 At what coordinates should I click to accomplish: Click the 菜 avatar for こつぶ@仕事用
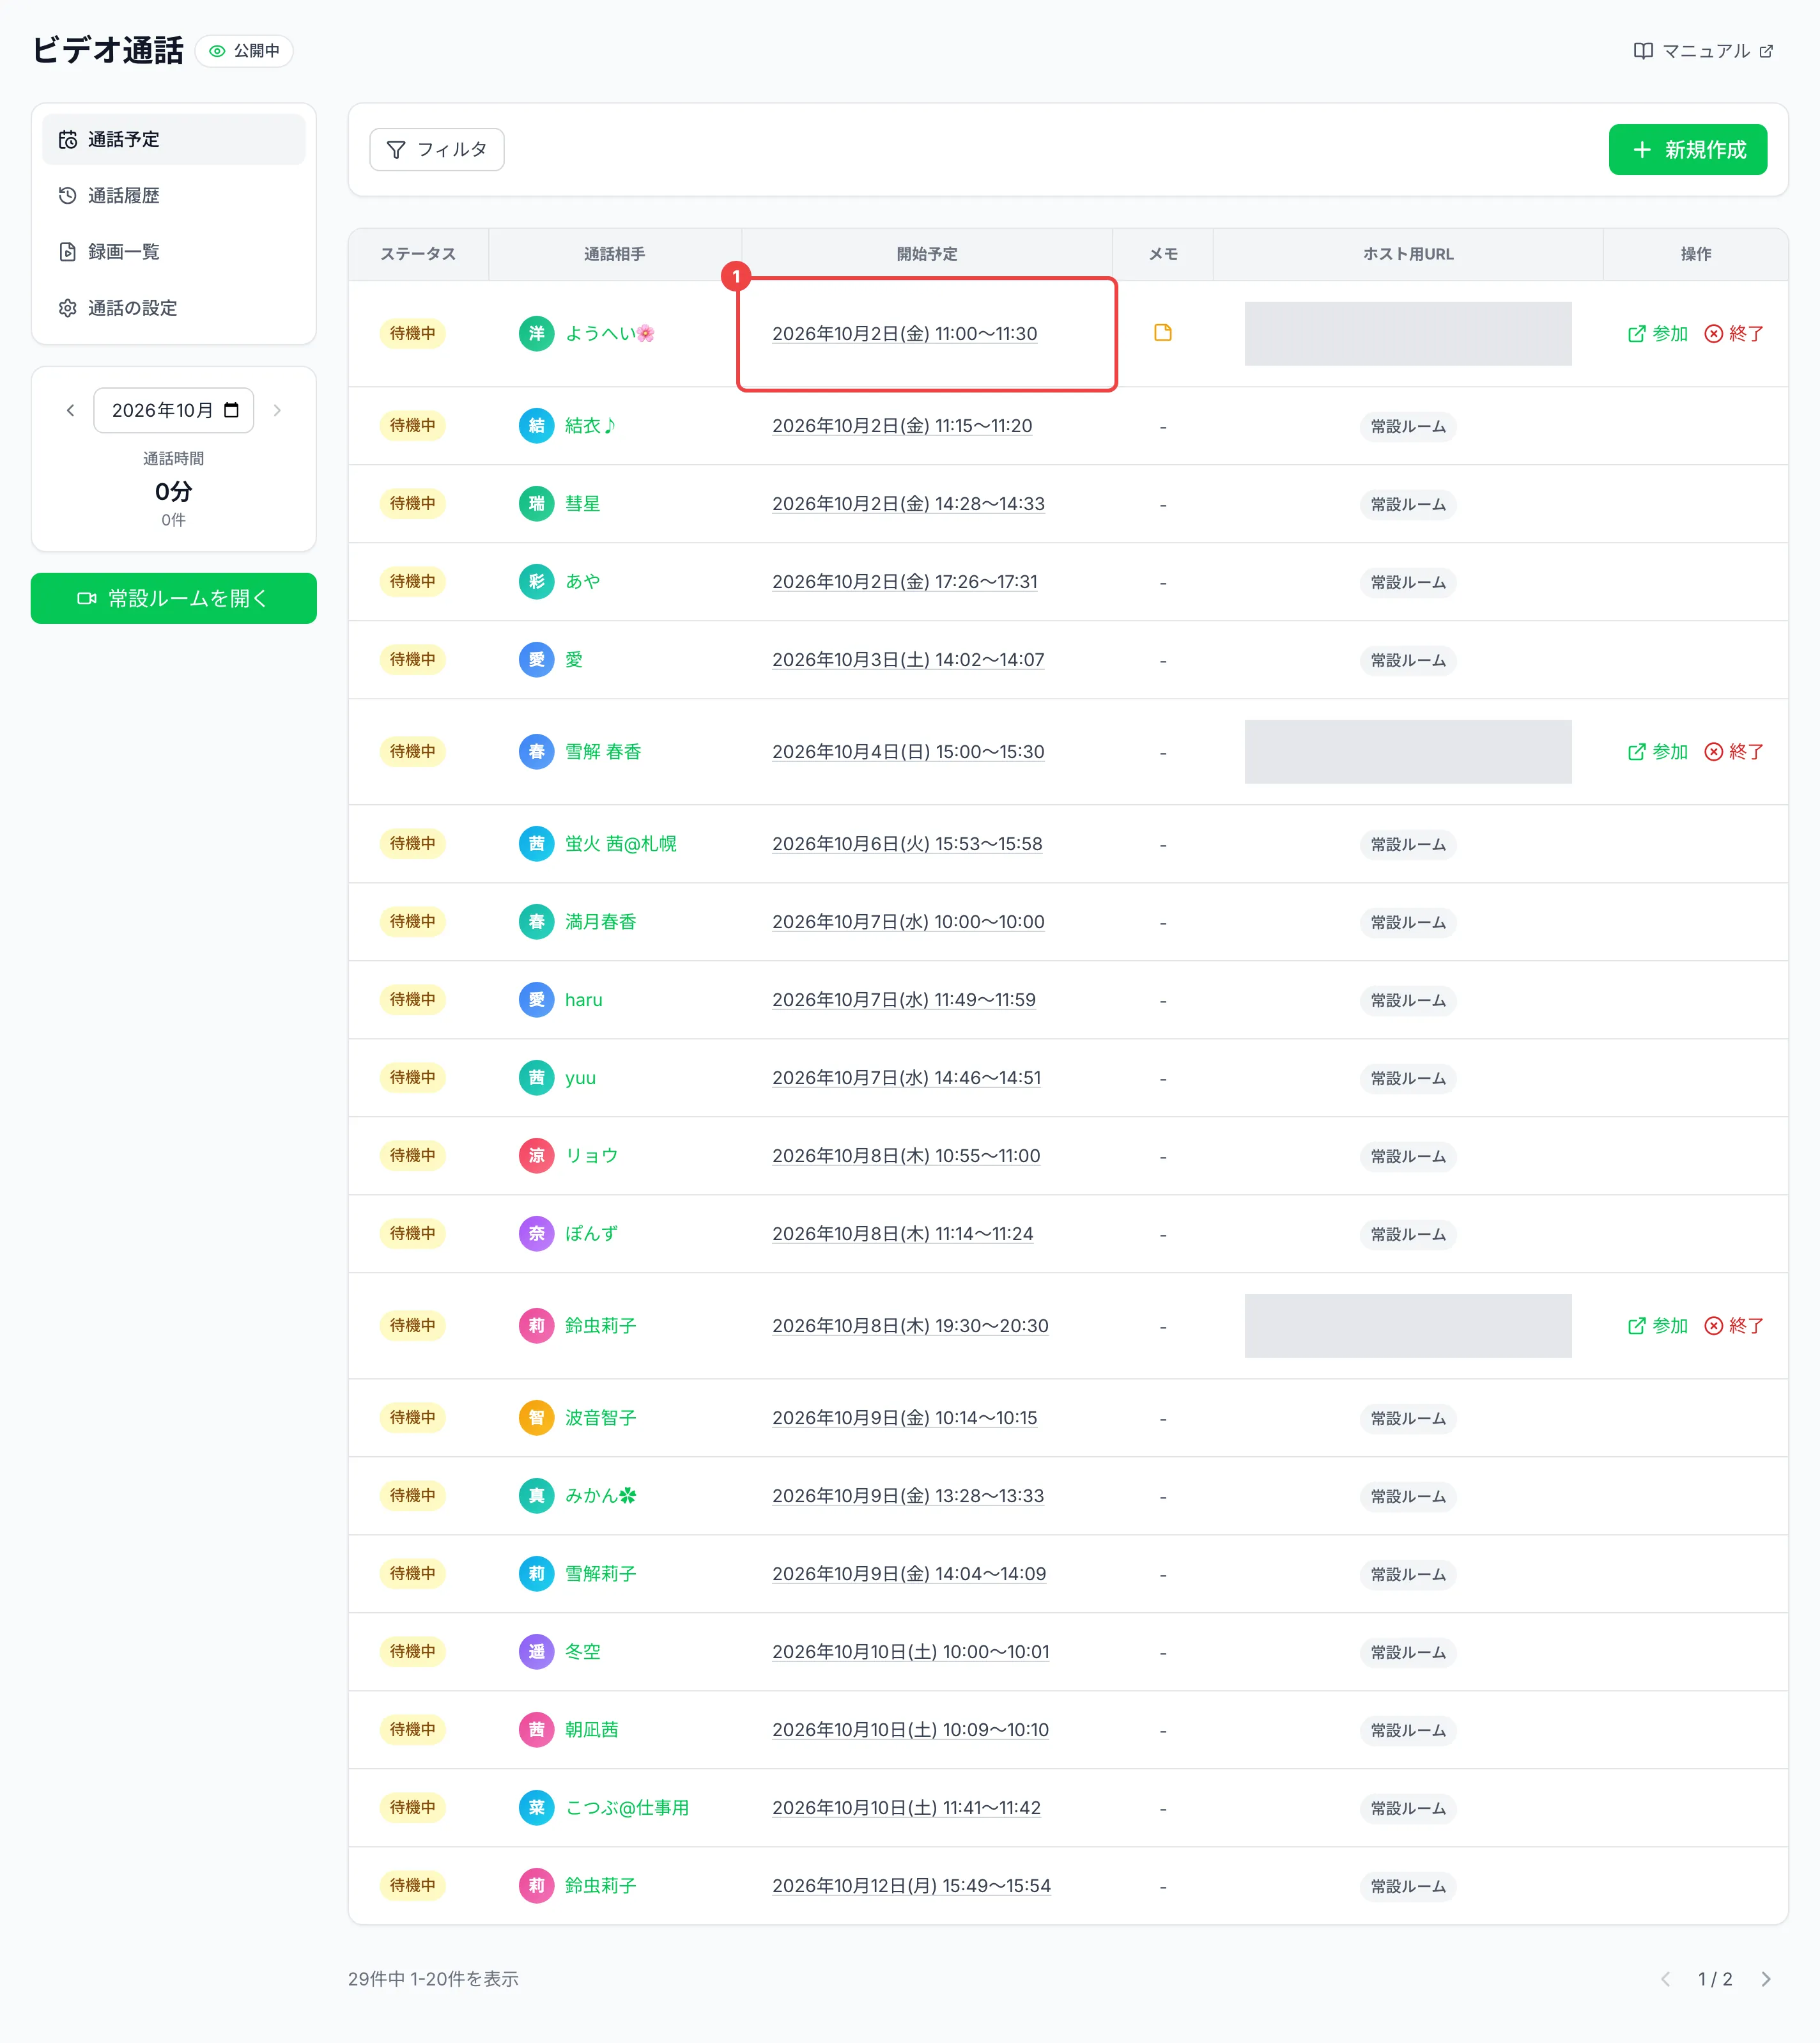click(x=536, y=1808)
